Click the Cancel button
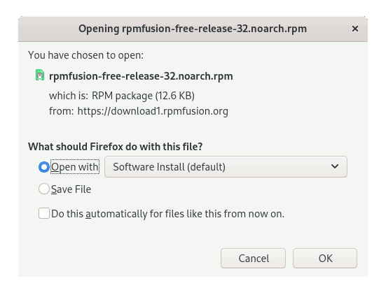This screenshot has width=386, height=297. point(253,258)
